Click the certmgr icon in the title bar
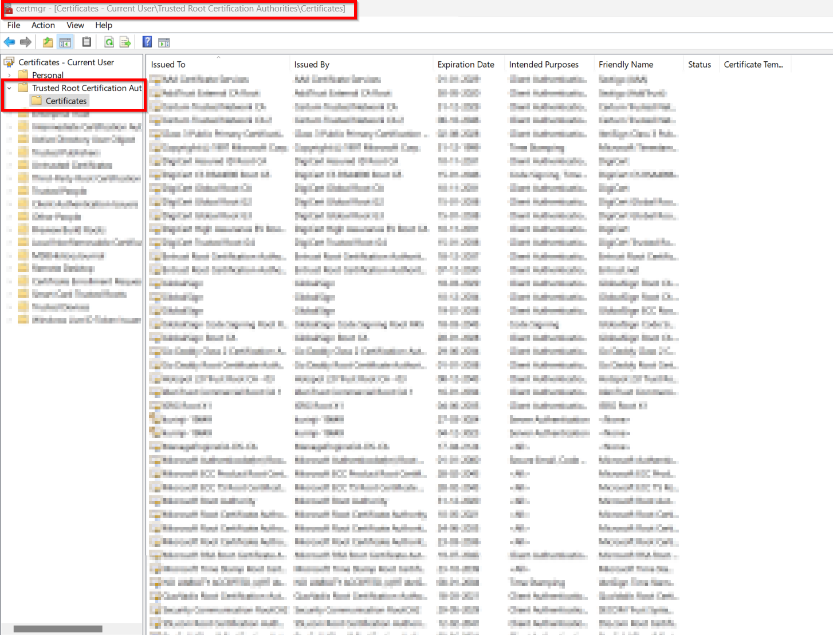 click(x=9, y=9)
